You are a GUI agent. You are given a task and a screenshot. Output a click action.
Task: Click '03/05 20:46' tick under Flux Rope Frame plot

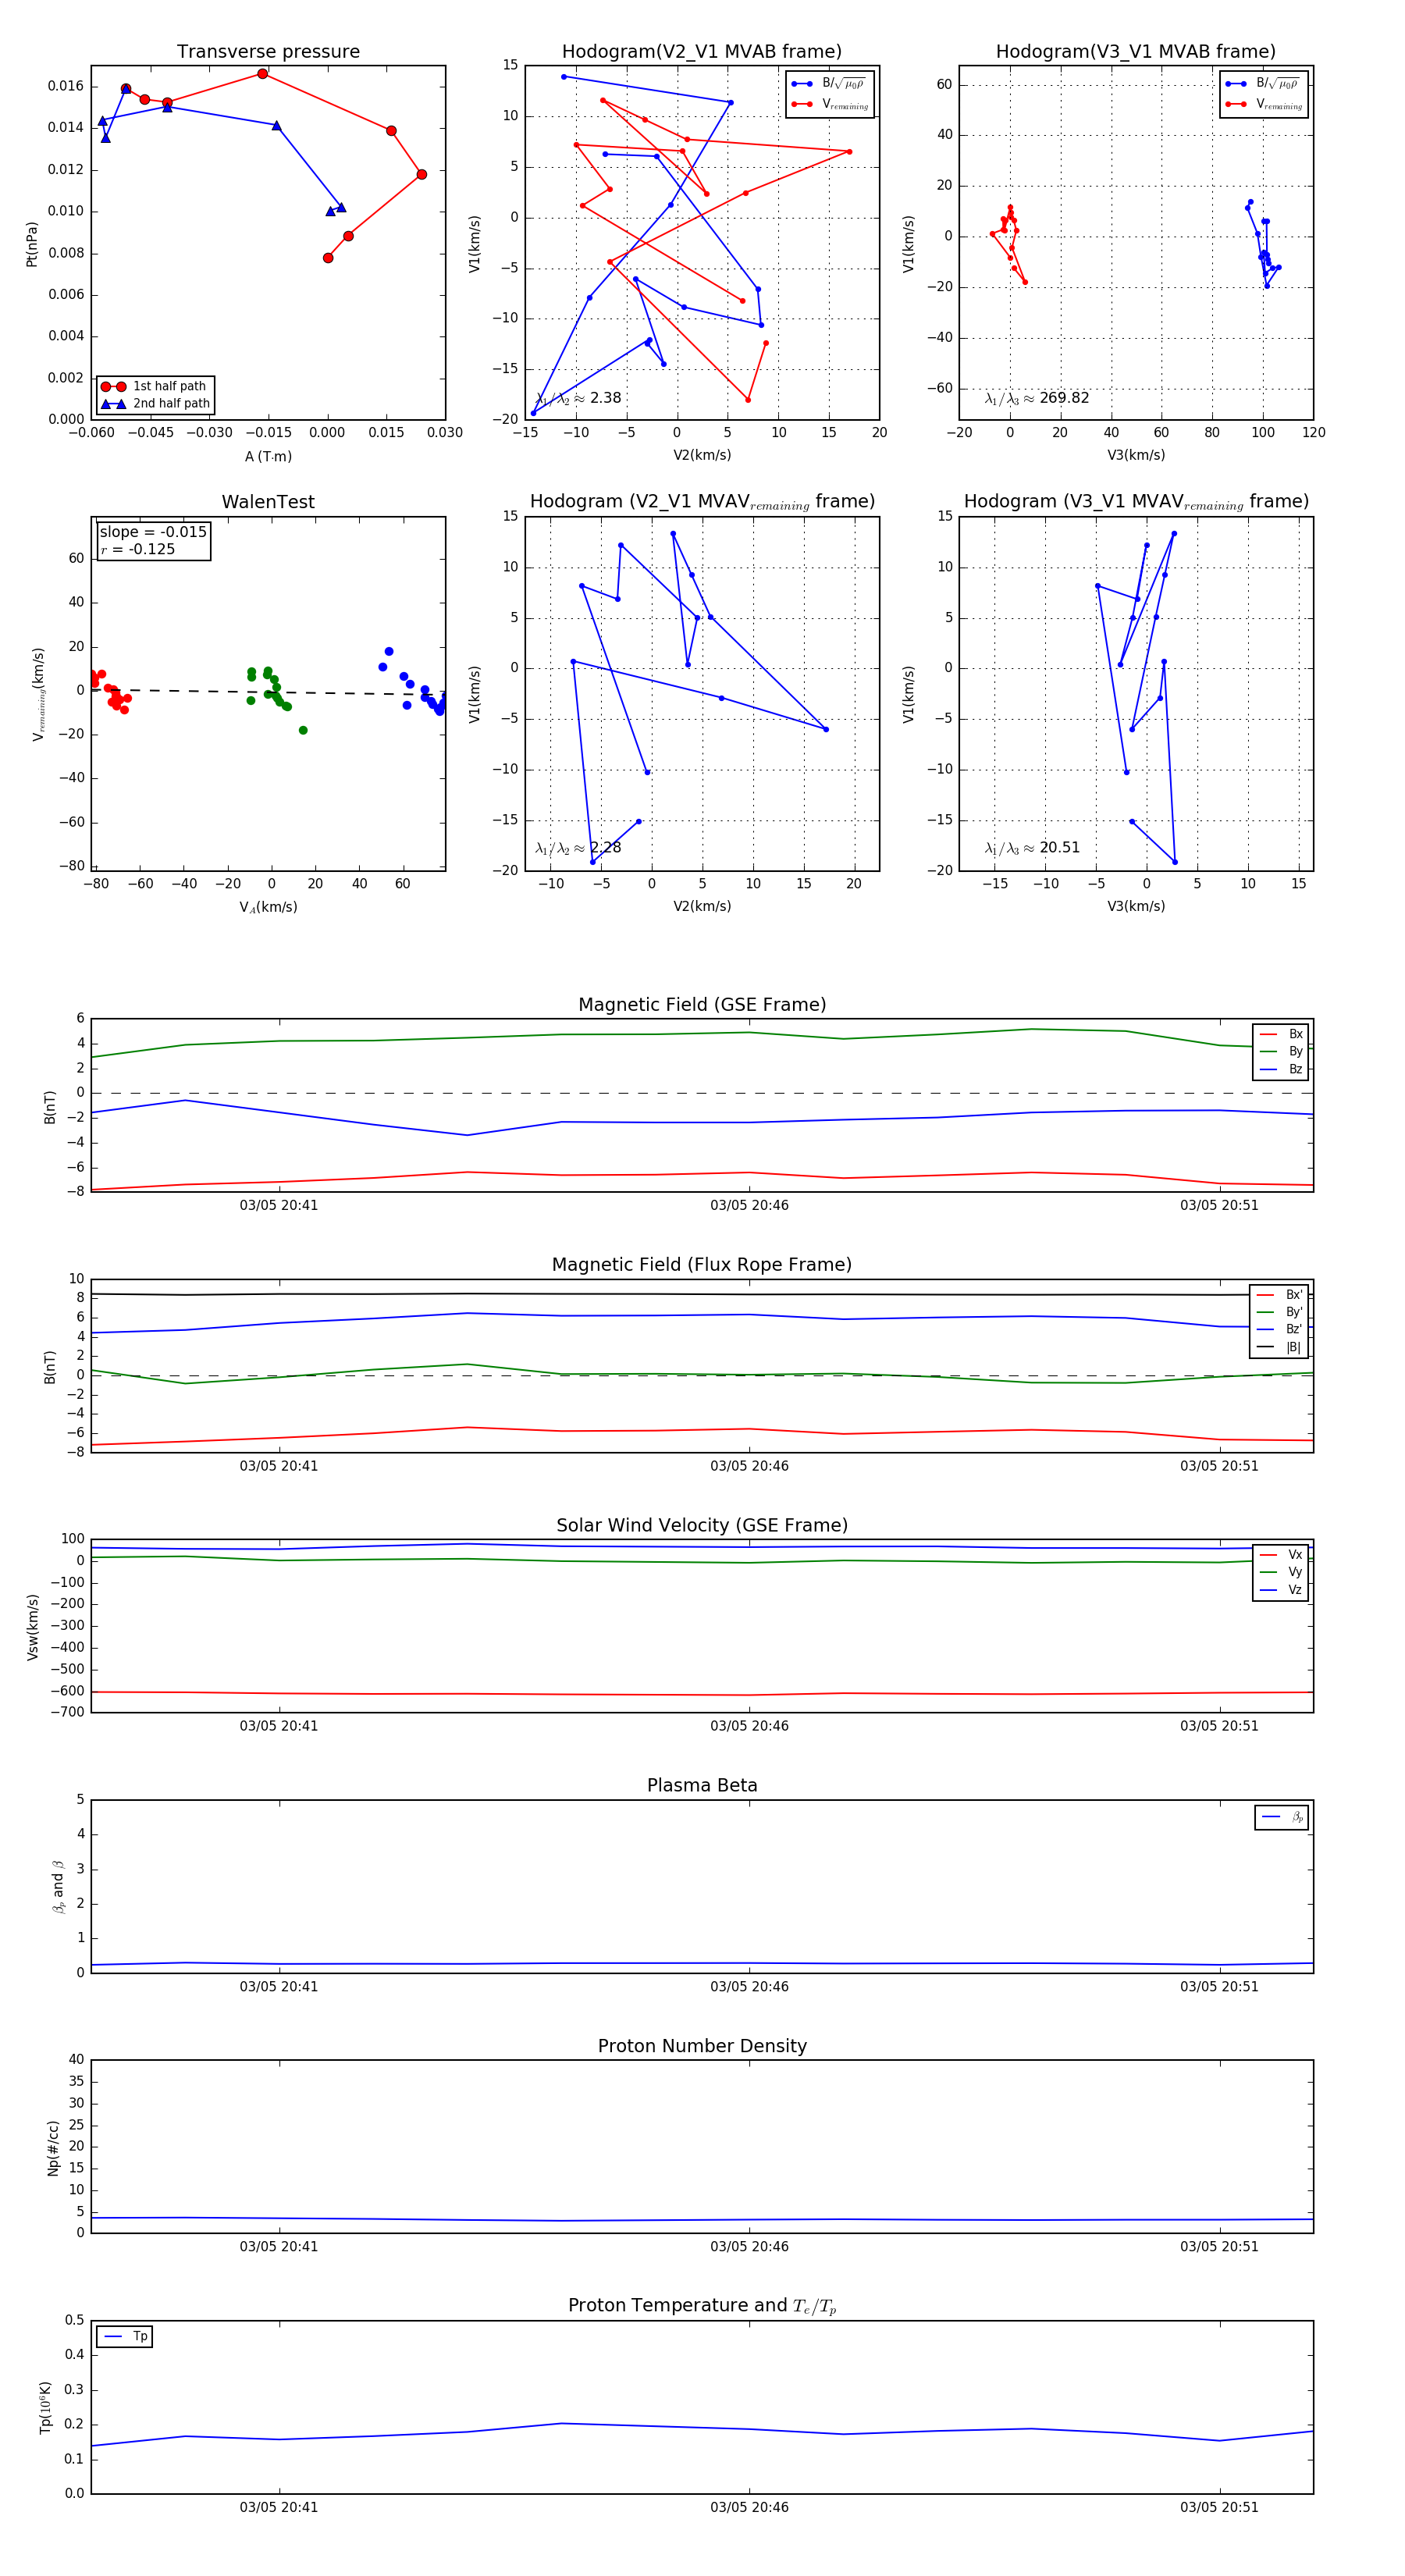[749, 1466]
